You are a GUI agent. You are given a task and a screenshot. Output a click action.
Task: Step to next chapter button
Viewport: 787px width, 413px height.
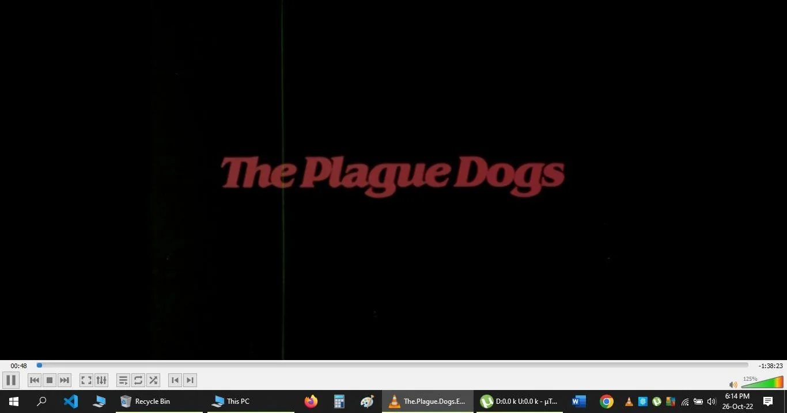pyautogui.click(x=190, y=380)
